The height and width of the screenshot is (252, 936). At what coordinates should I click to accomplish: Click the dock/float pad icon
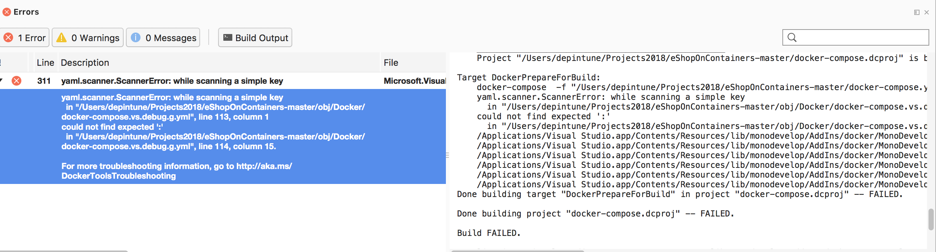click(x=917, y=12)
